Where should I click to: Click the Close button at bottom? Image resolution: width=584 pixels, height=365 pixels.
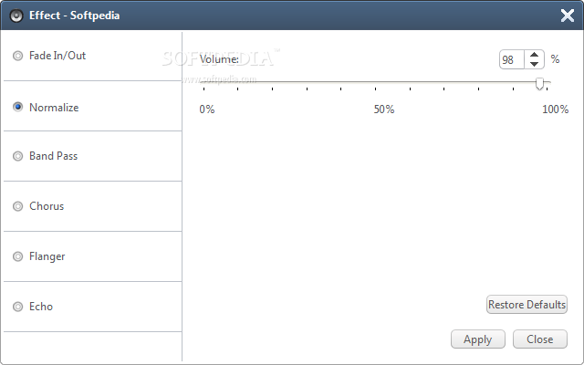pos(539,339)
